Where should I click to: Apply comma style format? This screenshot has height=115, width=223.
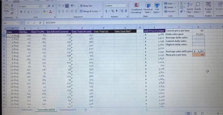pos(116,11)
